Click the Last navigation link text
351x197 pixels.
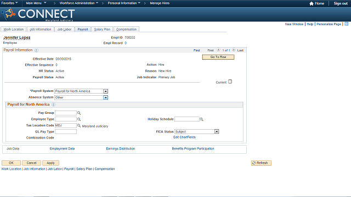click(x=240, y=50)
